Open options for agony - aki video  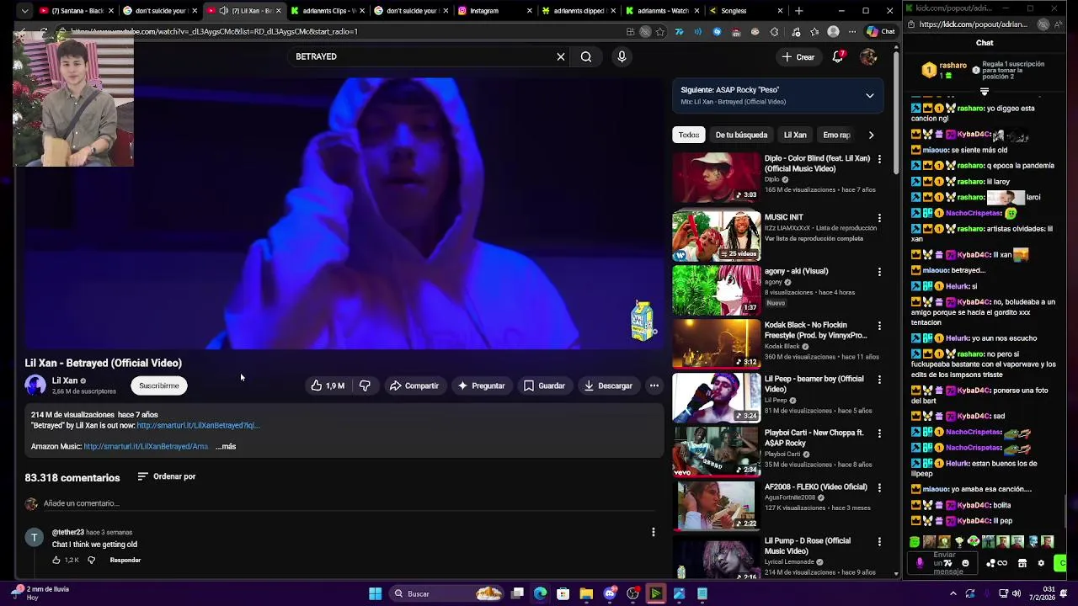[x=879, y=272]
